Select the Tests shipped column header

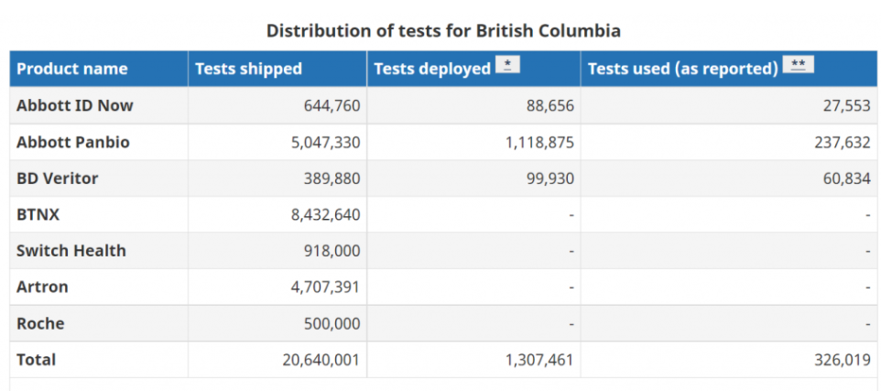point(248,69)
